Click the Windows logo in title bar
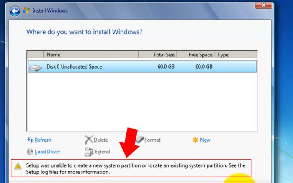 tap(26, 10)
